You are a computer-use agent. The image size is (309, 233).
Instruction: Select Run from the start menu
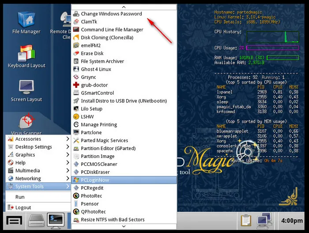(38, 197)
